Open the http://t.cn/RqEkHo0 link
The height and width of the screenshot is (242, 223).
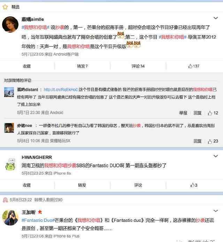(x=61, y=90)
